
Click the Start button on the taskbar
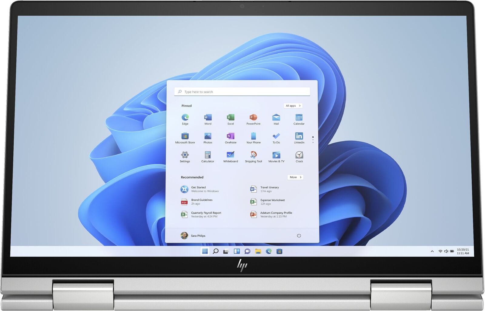point(205,251)
